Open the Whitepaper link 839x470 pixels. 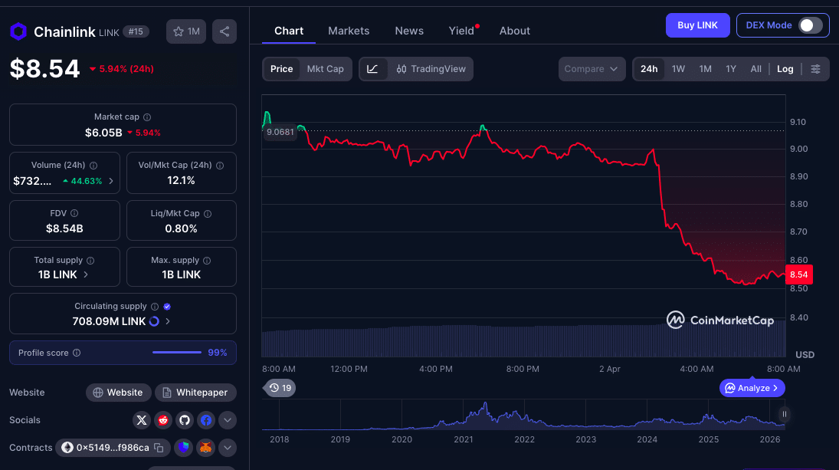point(195,393)
